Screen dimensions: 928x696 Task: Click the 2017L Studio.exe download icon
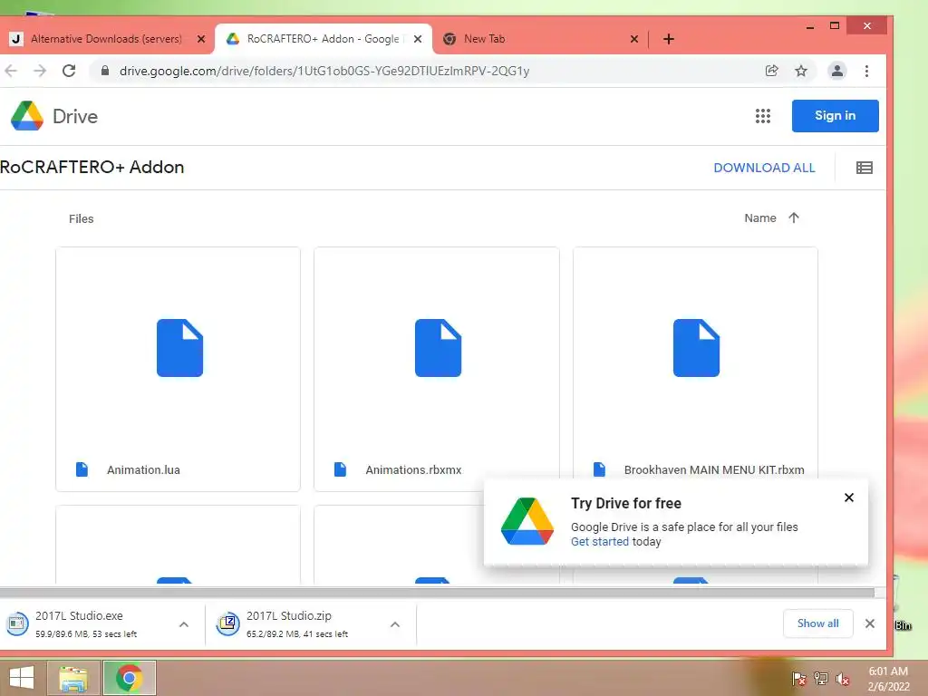pos(17,623)
